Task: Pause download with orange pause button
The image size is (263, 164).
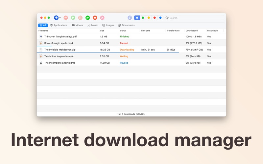Action: [x=80, y=18]
